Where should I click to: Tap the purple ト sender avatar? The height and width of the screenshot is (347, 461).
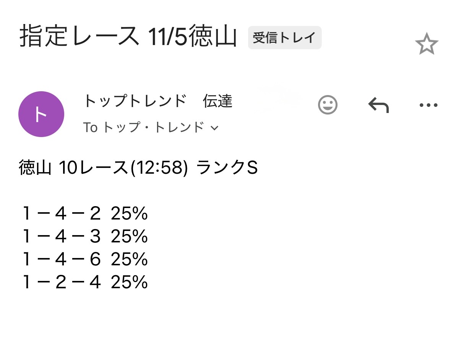tap(41, 114)
